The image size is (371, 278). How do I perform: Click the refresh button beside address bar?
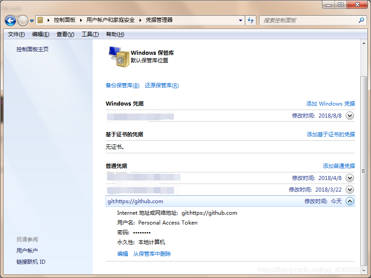(x=251, y=20)
